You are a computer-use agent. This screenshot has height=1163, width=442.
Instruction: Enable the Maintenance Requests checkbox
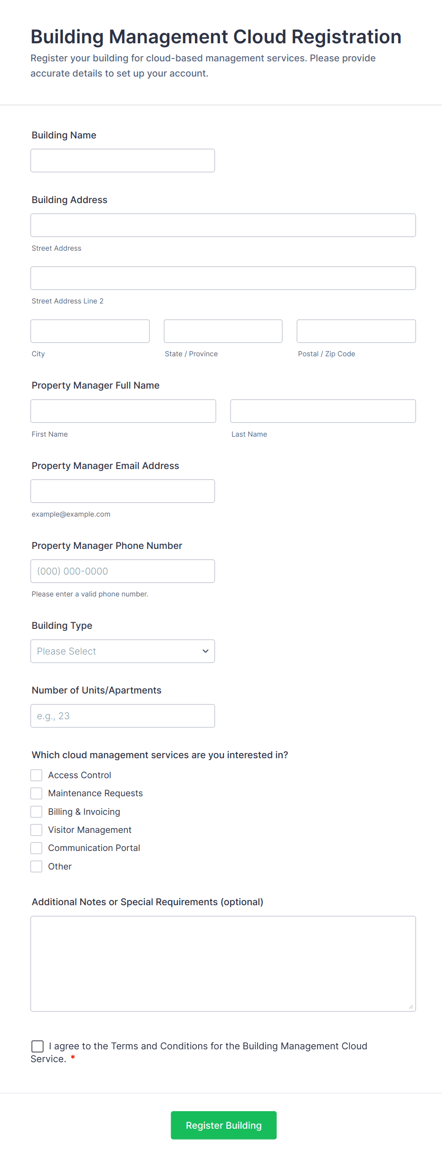(37, 793)
